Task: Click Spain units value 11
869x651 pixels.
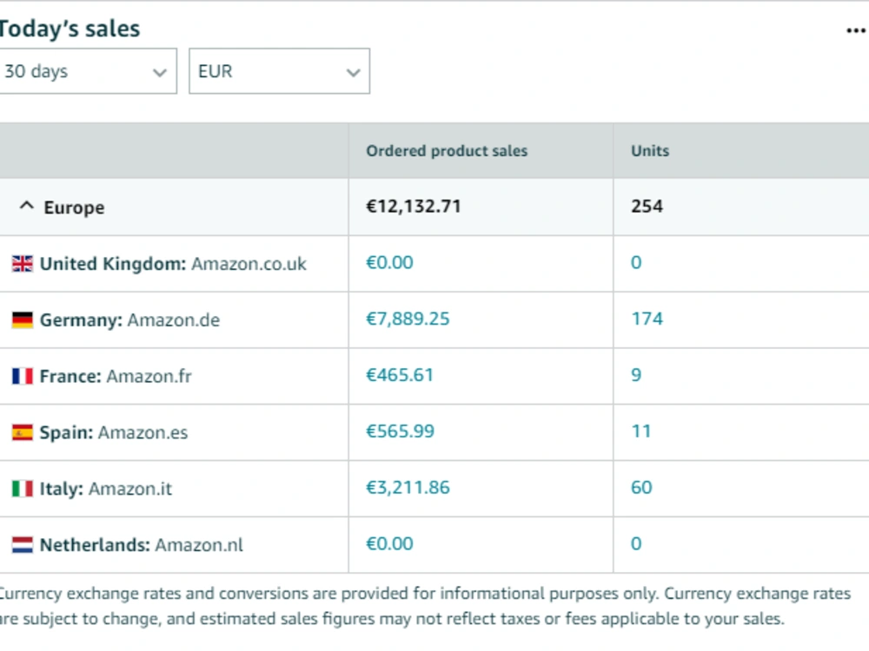Action: point(641,431)
